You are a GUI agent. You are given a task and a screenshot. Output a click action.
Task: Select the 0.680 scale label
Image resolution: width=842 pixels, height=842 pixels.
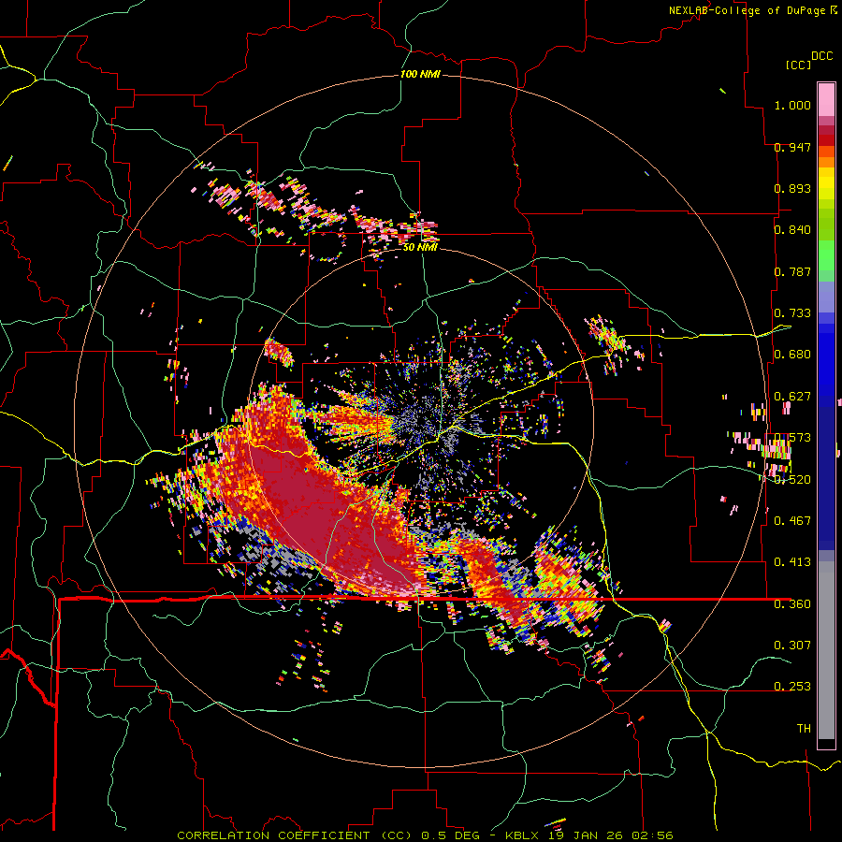[792, 355]
